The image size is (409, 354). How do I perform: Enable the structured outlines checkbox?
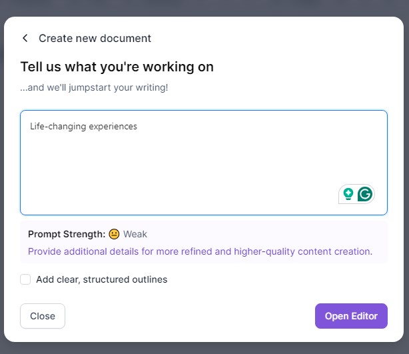pos(25,279)
